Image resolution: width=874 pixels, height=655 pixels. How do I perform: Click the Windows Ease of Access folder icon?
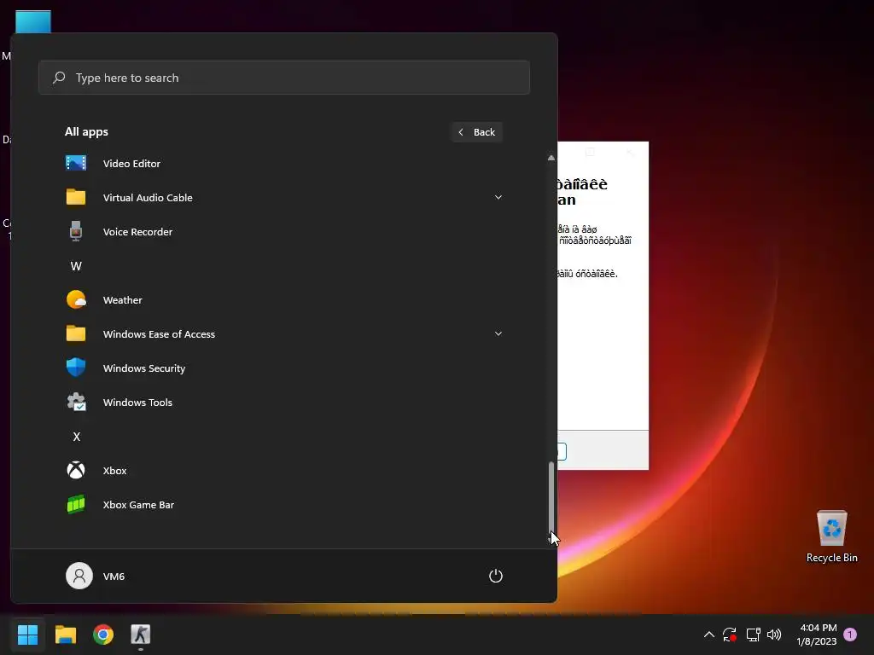coord(76,333)
